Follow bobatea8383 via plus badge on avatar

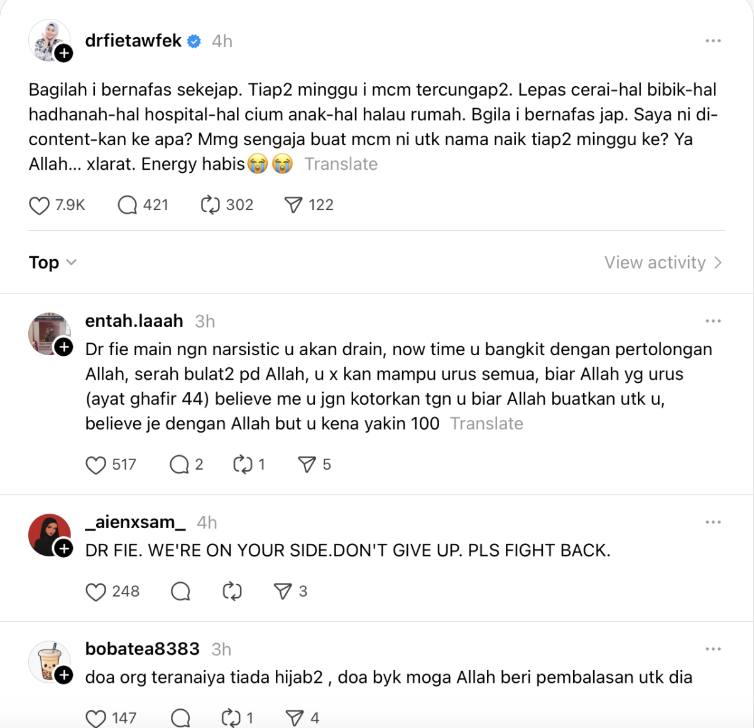pyautogui.click(x=63, y=675)
